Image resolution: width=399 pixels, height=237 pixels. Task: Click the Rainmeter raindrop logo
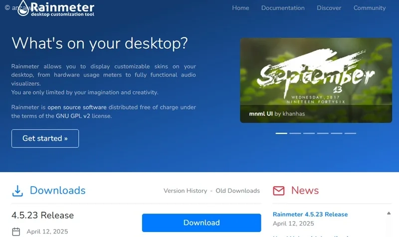23,9
